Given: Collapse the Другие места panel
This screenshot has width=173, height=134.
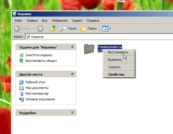Looking at the screenshot, I should click(72, 74).
